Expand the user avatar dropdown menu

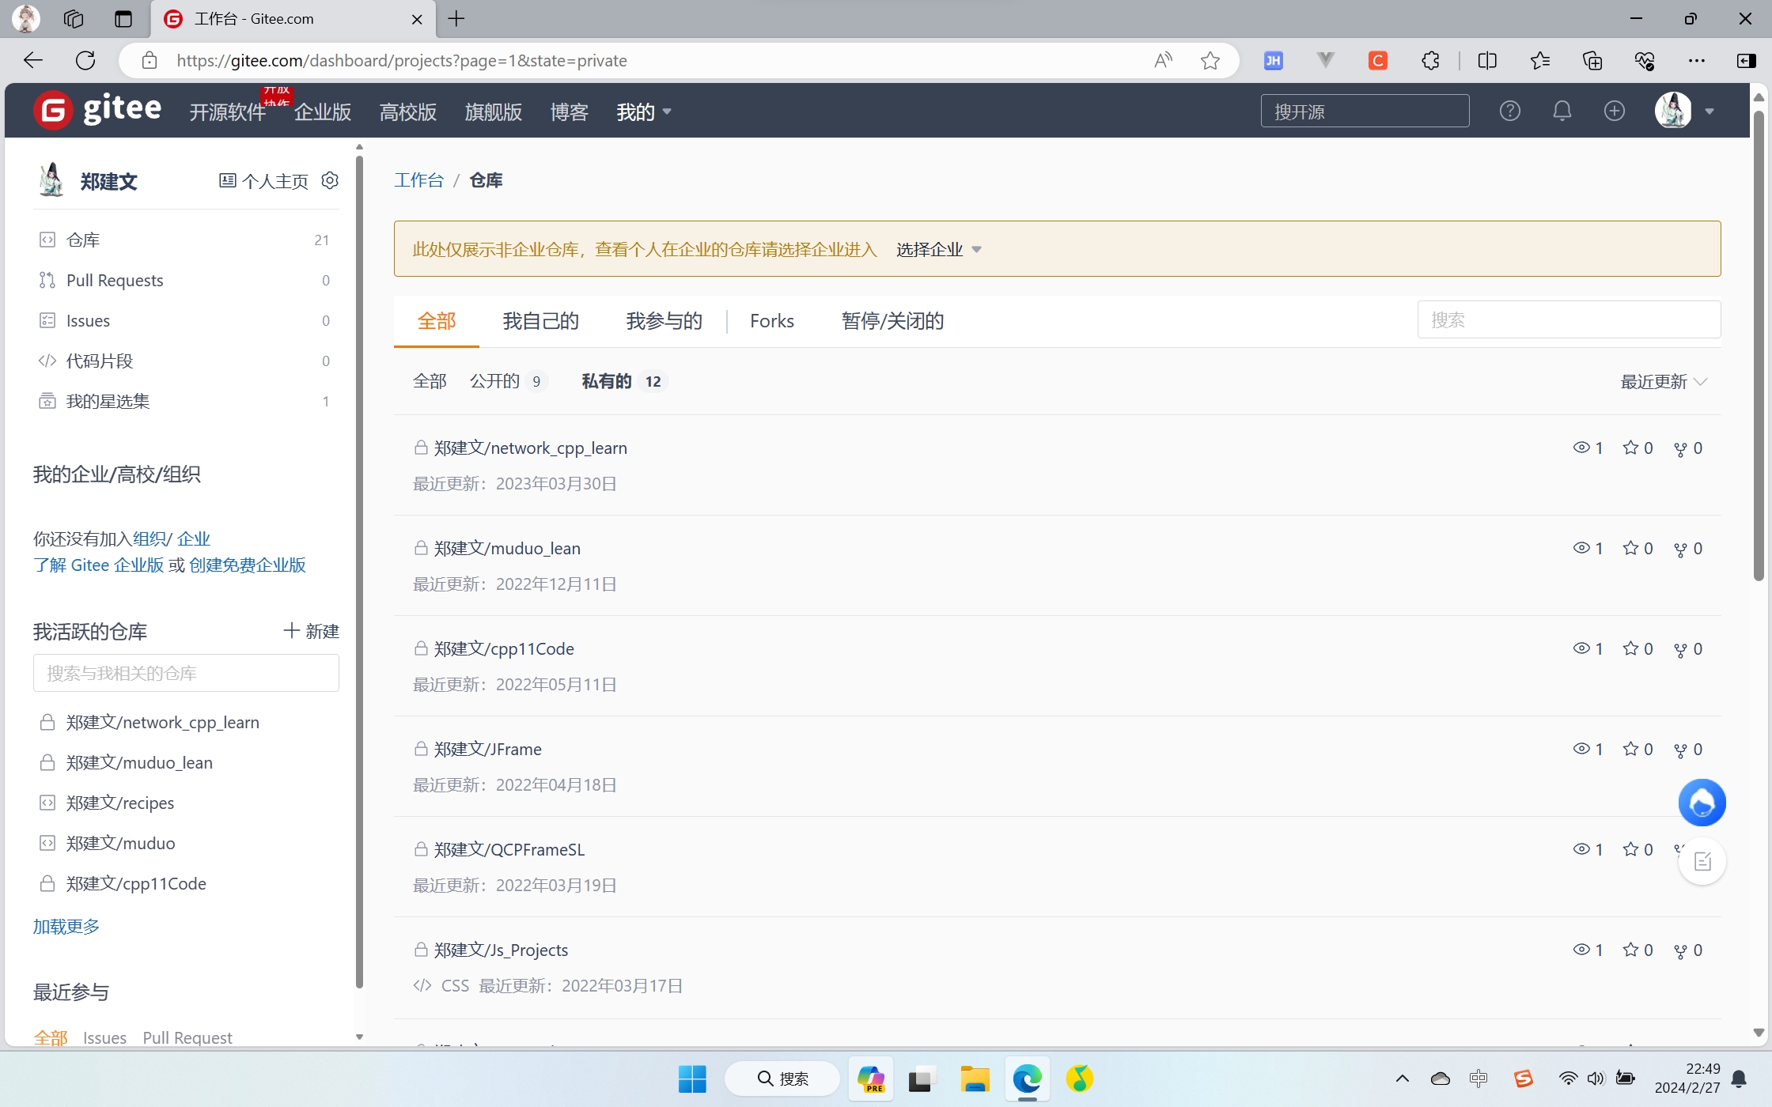coord(1710,111)
